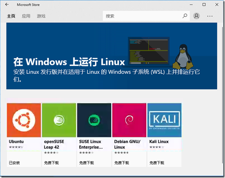Click the SUSE Linux Enterprise star rating

coord(86,153)
